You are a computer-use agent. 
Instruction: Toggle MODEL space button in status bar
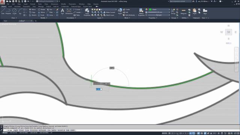tap(165, 133)
